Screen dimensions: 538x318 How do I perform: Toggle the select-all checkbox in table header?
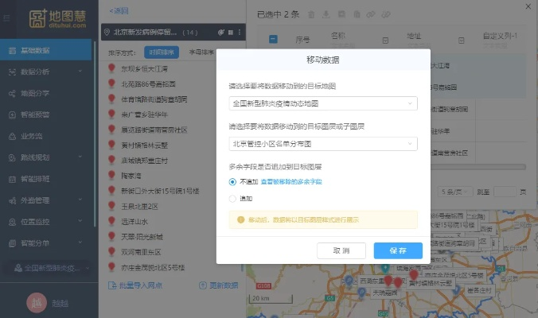[x=273, y=38]
